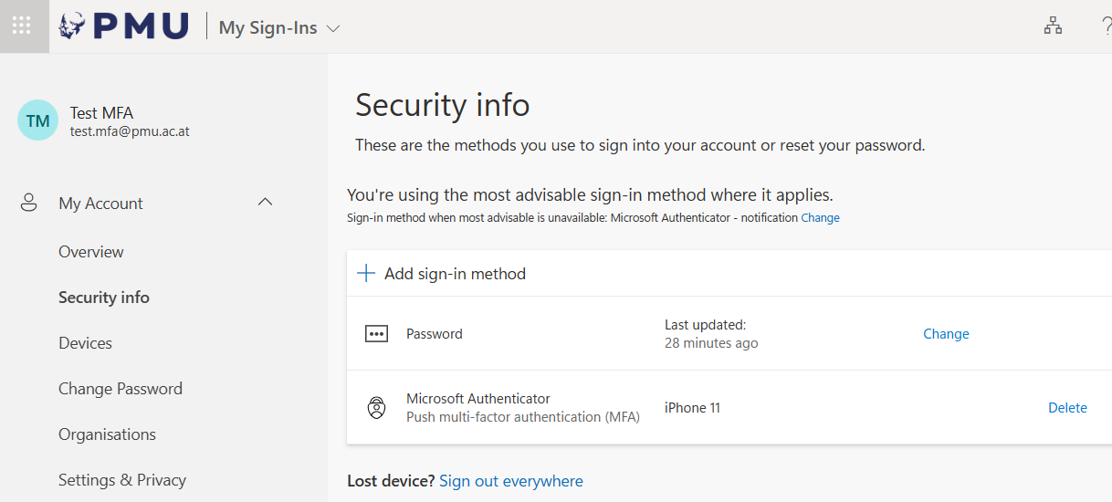The width and height of the screenshot is (1112, 502).
Task: Click the Sign out everywhere link
Action: coord(510,481)
